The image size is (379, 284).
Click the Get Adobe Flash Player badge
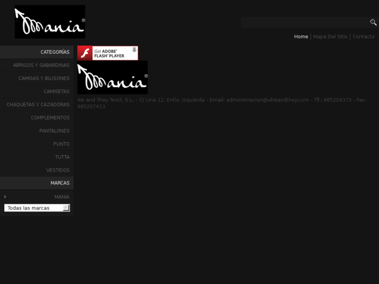point(108,53)
